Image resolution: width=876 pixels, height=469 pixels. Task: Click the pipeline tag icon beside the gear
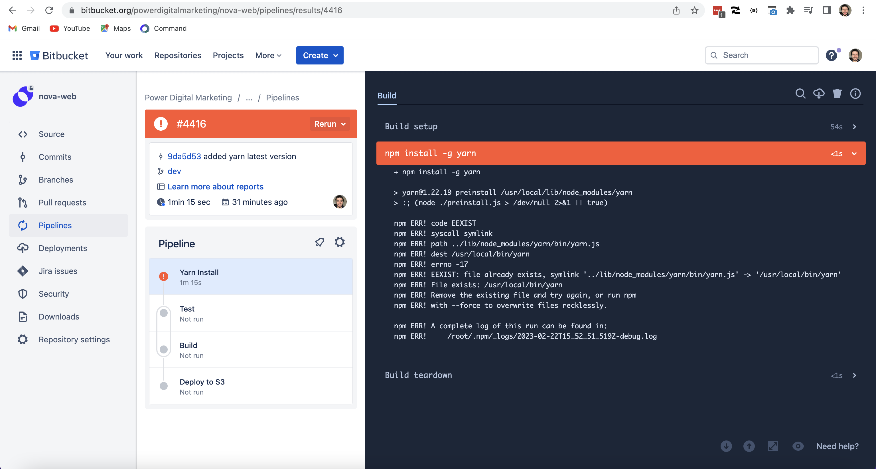pyautogui.click(x=319, y=242)
